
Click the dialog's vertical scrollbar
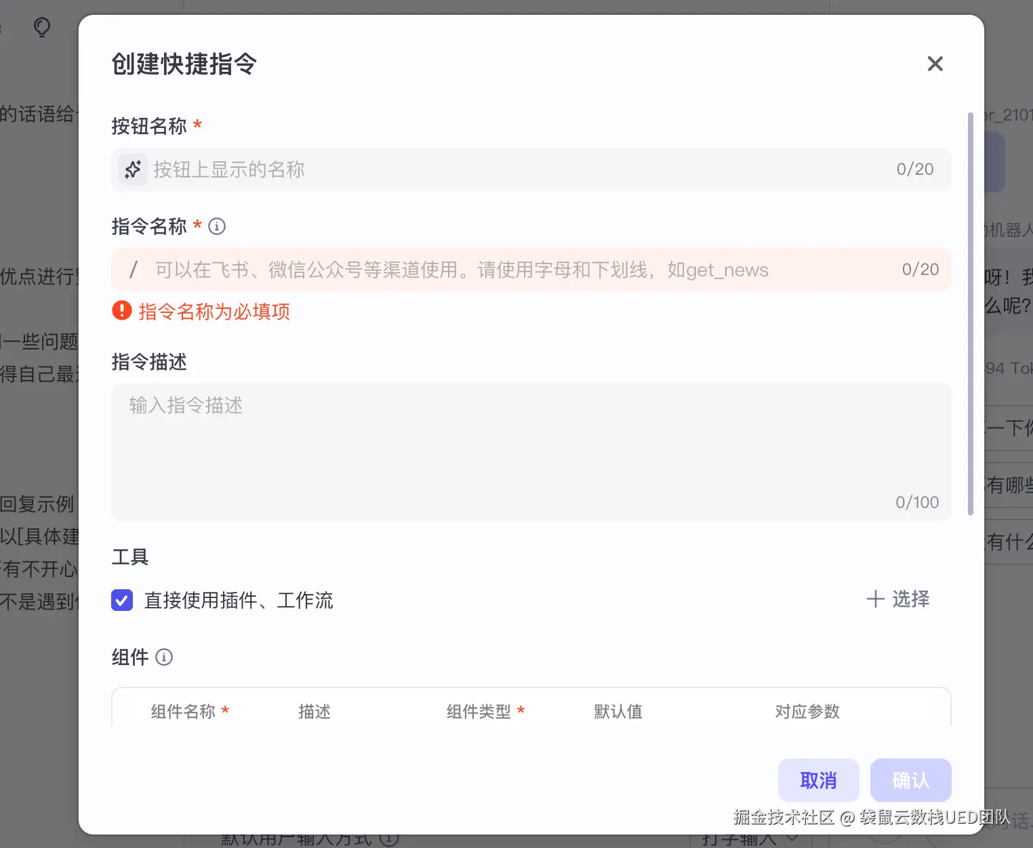point(971,314)
